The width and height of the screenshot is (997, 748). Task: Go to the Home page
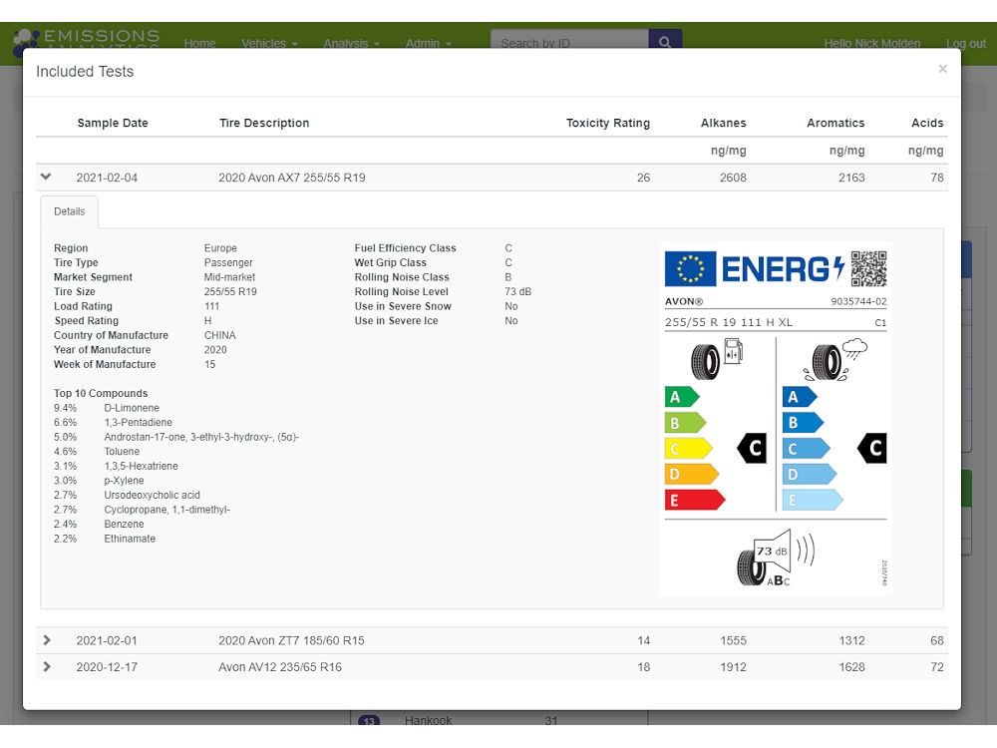199,43
